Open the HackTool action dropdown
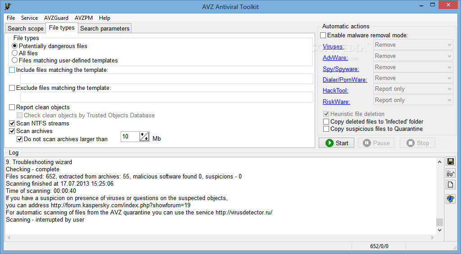461x254 pixels. tap(413, 89)
